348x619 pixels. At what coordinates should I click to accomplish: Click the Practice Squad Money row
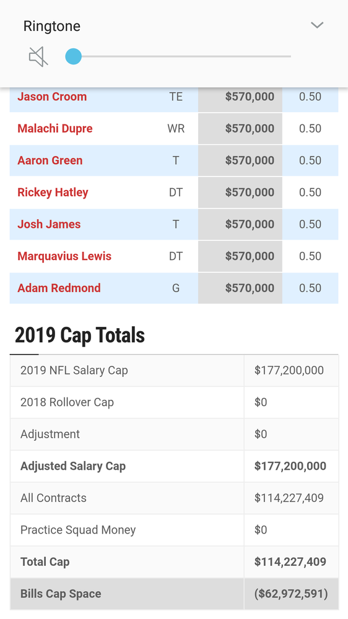coord(174,530)
